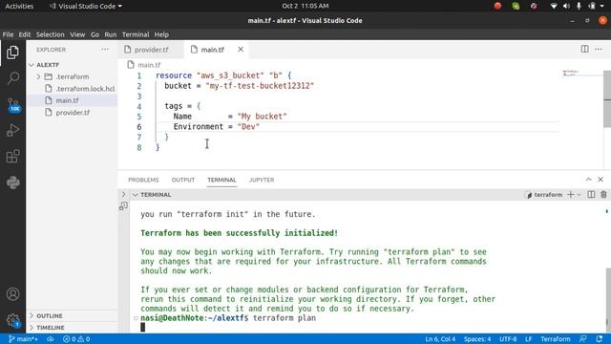Open the Edit menu
This screenshot has height=344, width=611.
tap(25, 34)
